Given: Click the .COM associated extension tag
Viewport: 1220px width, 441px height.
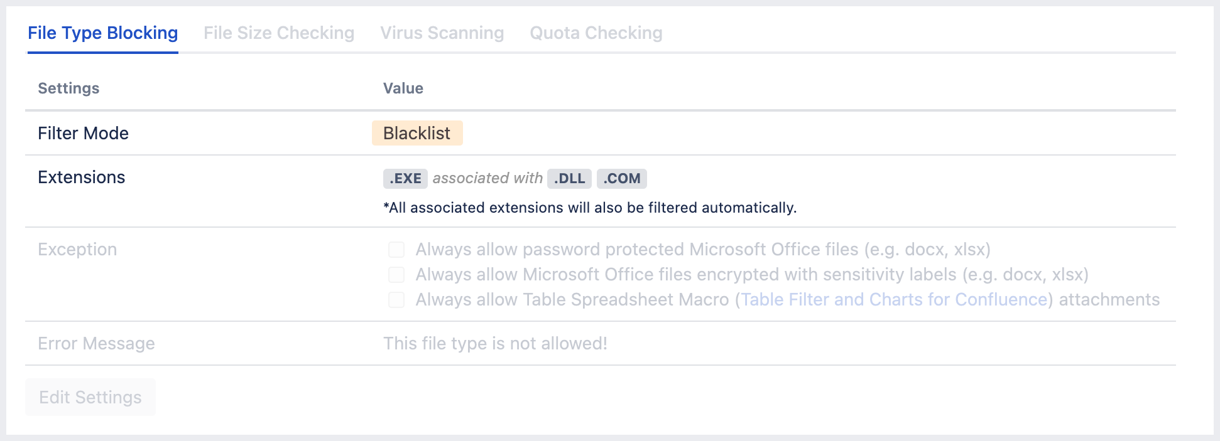Looking at the screenshot, I should point(621,179).
